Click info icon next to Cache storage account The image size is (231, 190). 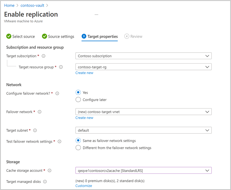coord(49,171)
